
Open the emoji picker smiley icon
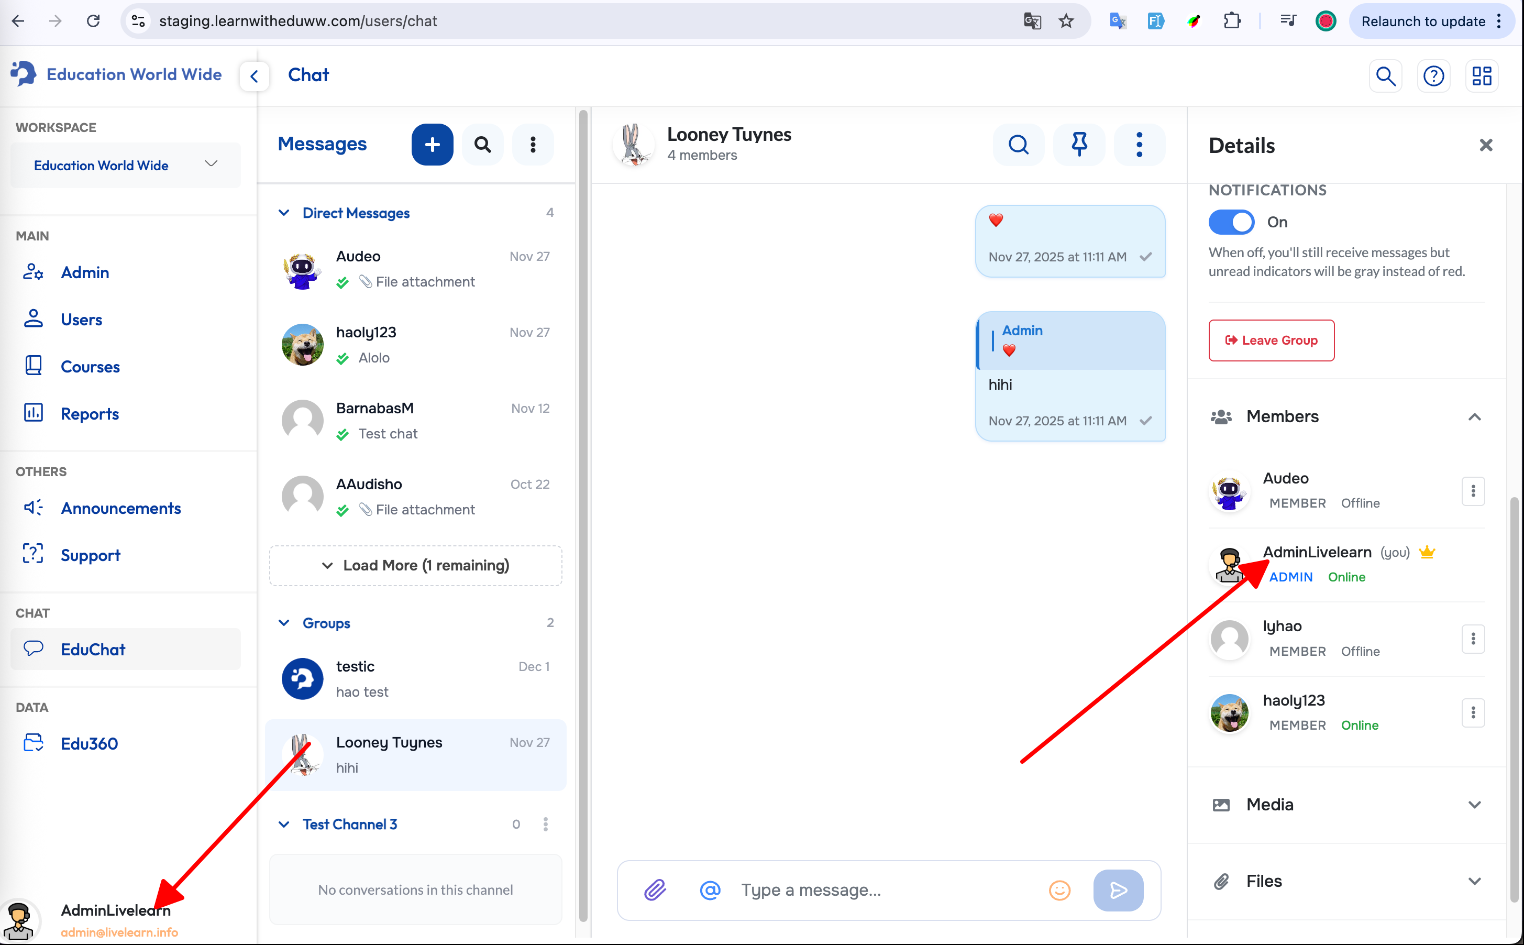1059,889
